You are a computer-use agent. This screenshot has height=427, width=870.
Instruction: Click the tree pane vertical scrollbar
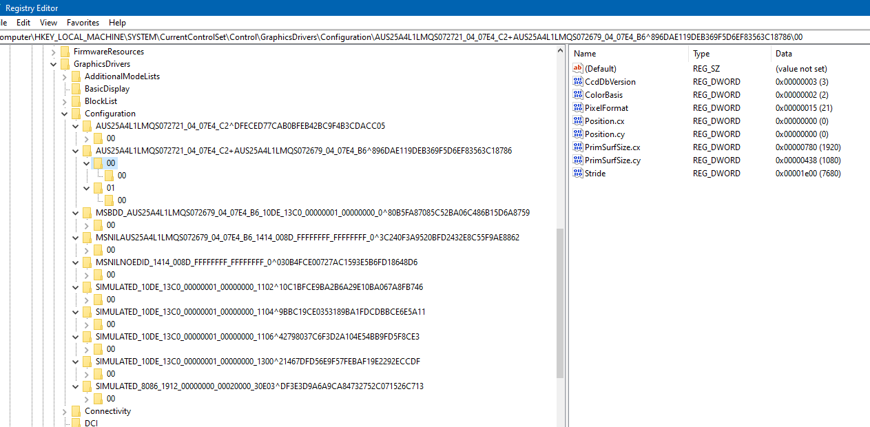(x=560, y=303)
